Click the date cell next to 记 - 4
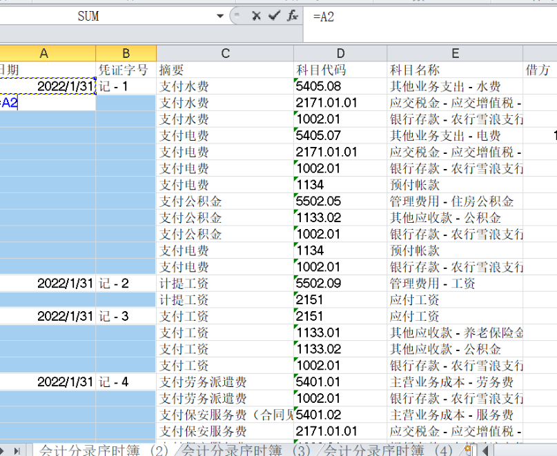 coord(48,381)
